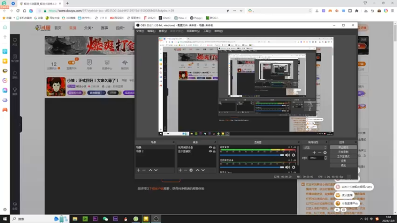Toggle visibility of 视频捕获设备 source

(x=210, y=147)
